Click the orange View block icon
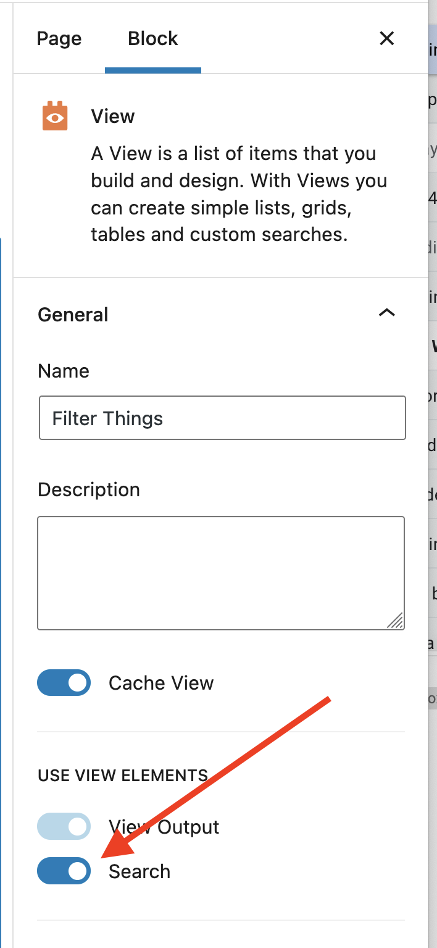Screen dimensions: 437x948 coord(55,116)
